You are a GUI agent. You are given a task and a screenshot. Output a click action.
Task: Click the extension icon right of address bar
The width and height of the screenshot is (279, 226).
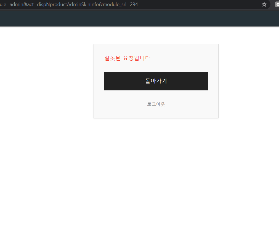coord(277,4)
